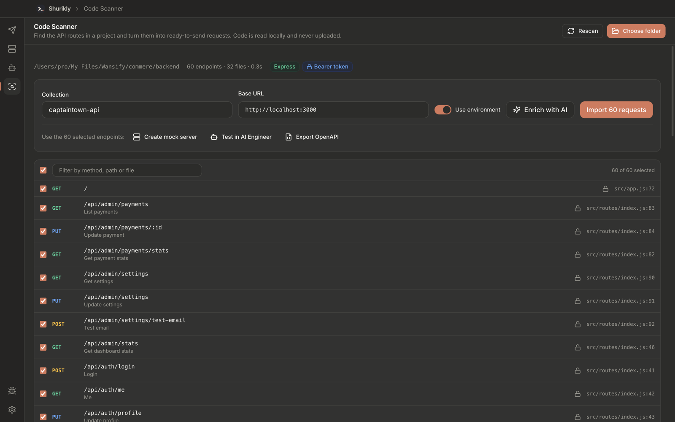
Task: Uncheck the POST /api/admin/settings/test-email checkbox
Action: coord(43,324)
